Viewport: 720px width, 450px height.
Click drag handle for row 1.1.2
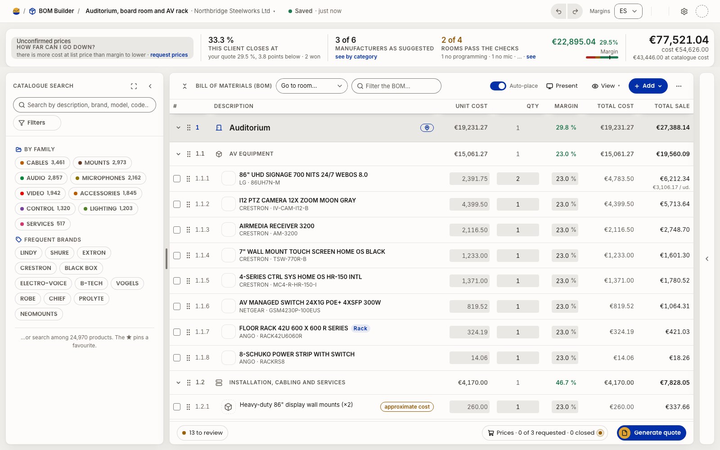188,204
